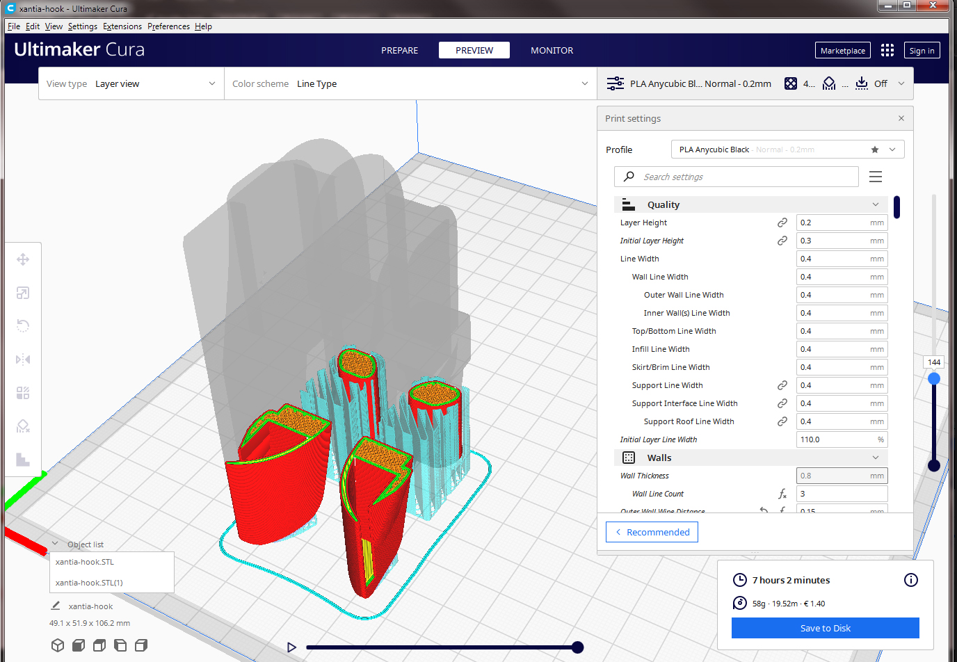Screen dimensions: 957x662
Task: Click link icon next to Support Line Width
Action: pos(782,385)
